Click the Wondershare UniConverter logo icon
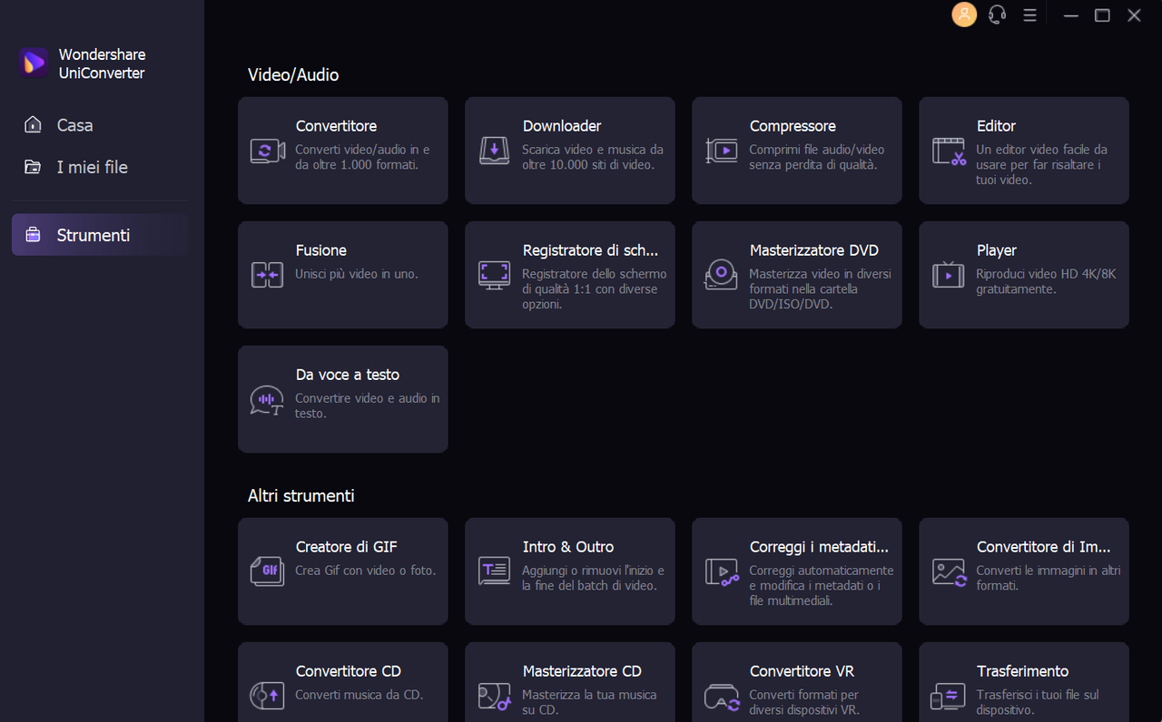 34,63
